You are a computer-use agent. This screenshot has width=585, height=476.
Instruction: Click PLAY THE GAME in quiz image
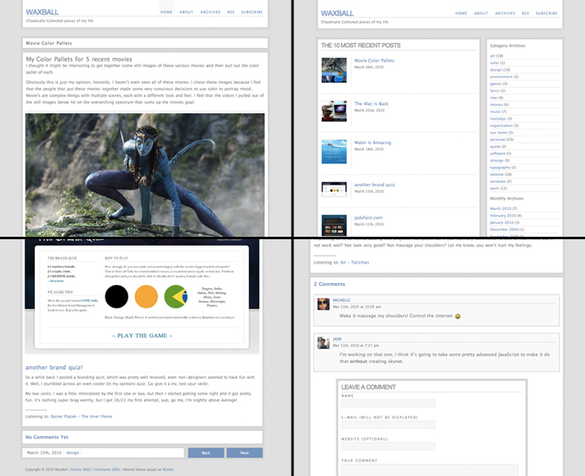coord(142,335)
